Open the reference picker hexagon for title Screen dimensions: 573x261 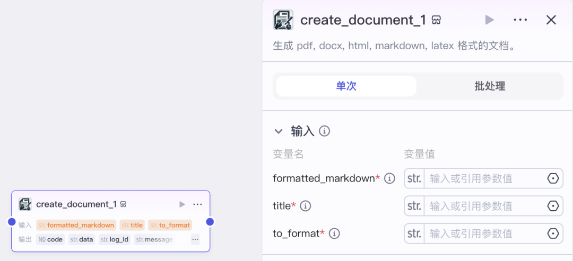point(553,206)
